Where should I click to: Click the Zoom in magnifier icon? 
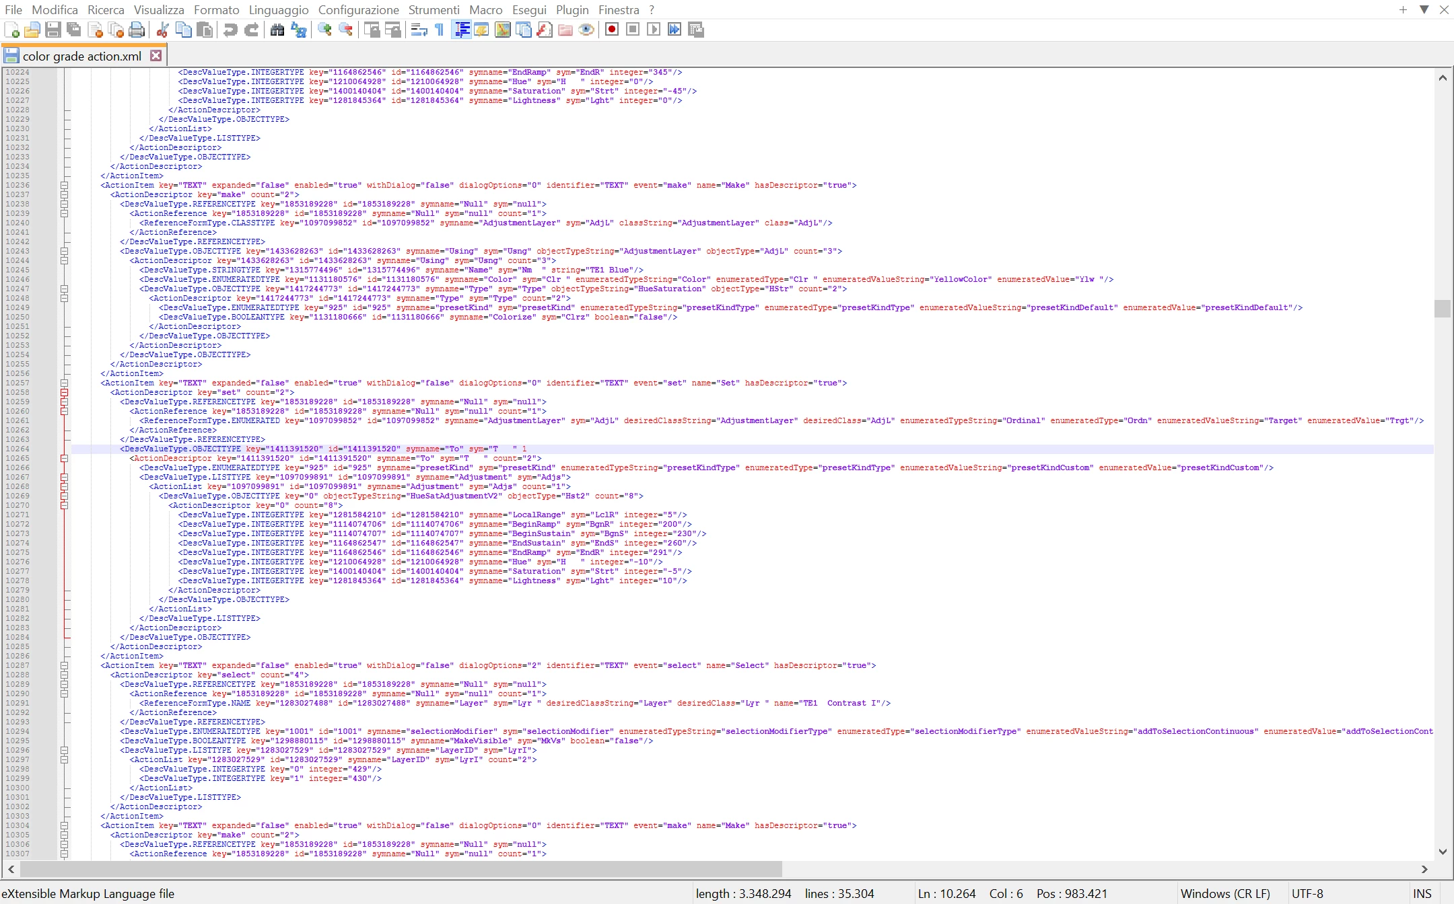[x=324, y=30]
